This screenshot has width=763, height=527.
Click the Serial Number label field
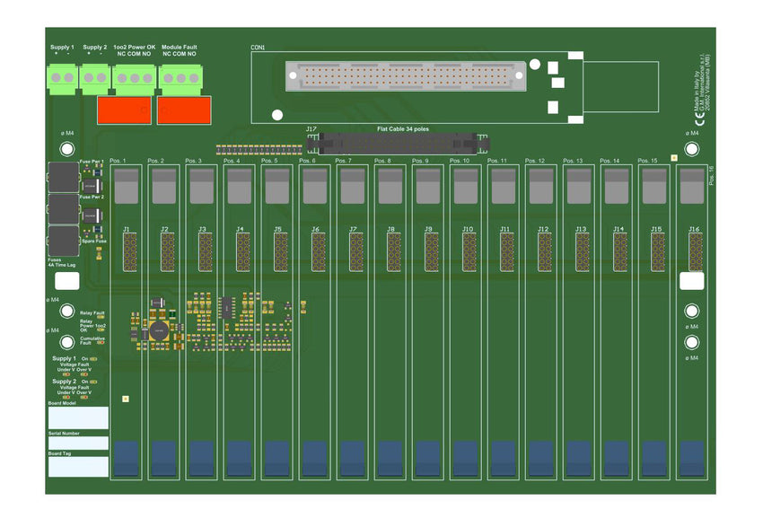(x=78, y=444)
